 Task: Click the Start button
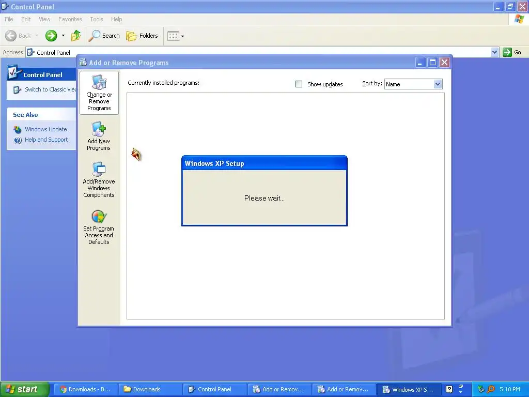24,389
